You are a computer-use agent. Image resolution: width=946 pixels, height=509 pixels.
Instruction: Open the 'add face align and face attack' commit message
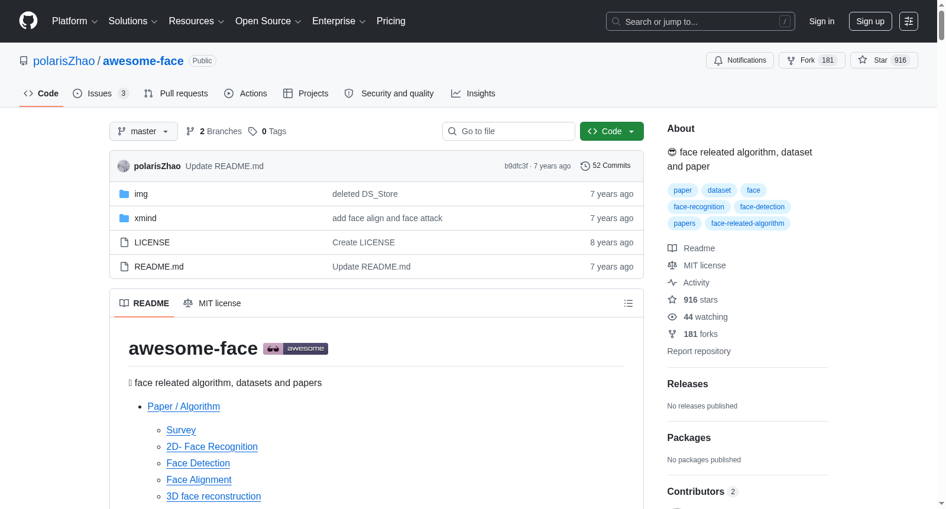(x=387, y=218)
